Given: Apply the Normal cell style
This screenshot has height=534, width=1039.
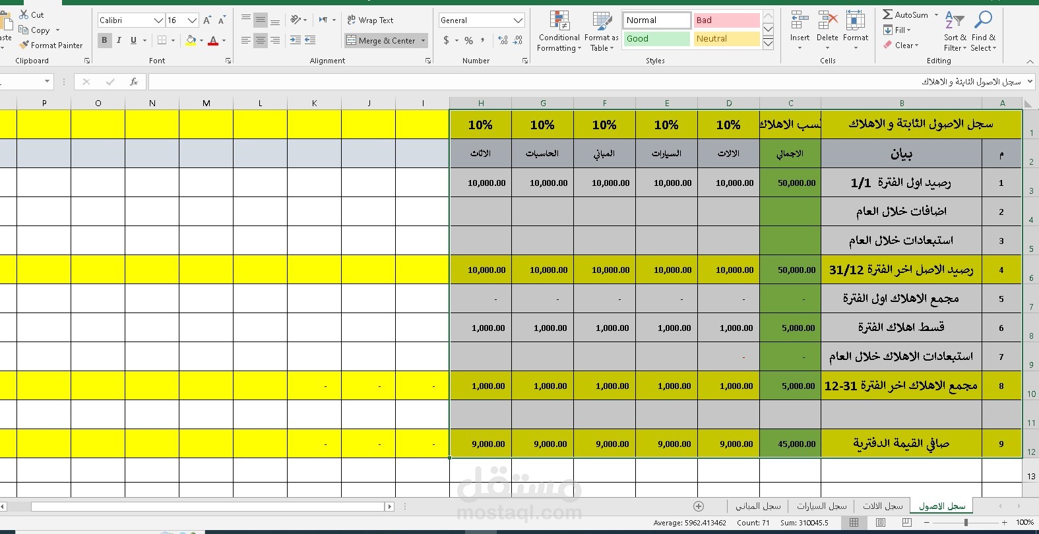Looking at the screenshot, I should coord(656,20).
